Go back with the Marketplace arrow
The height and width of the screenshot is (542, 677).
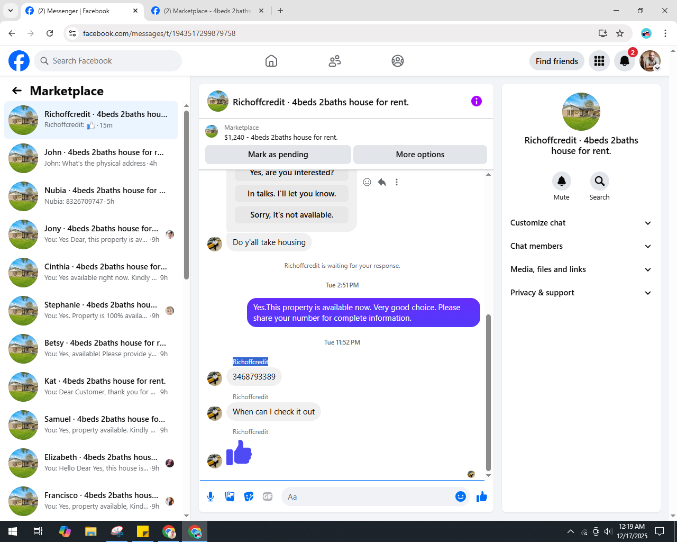click(17, 91)
